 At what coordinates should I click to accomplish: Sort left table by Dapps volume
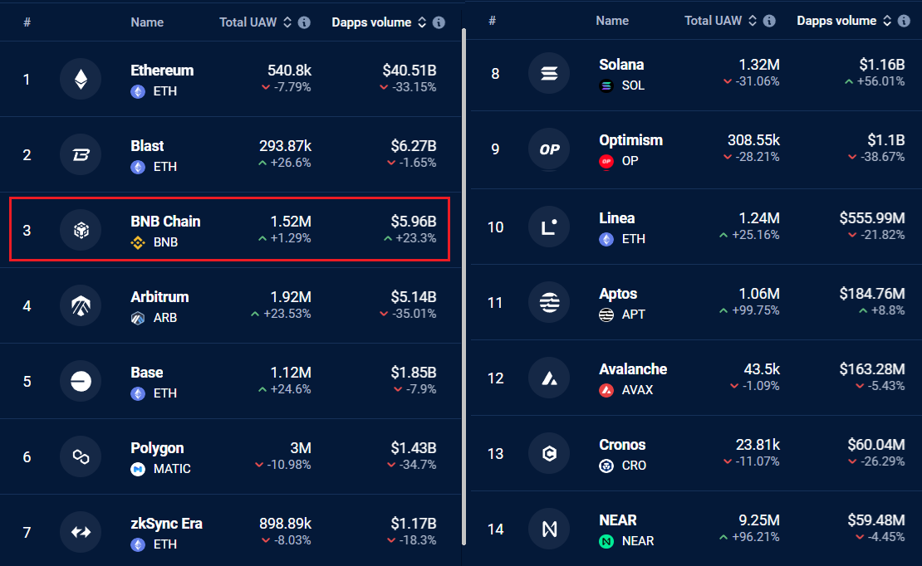point(421,22)
